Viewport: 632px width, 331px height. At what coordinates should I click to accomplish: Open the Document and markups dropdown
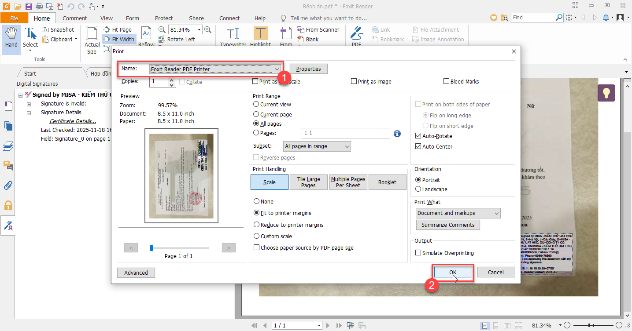tap(458, 213)
